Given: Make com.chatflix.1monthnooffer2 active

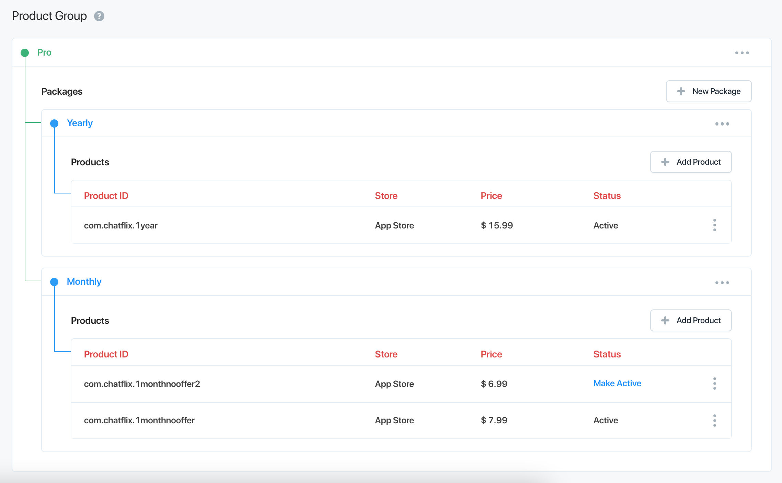Looking at the screenshot, I should (x=617, y=383).
